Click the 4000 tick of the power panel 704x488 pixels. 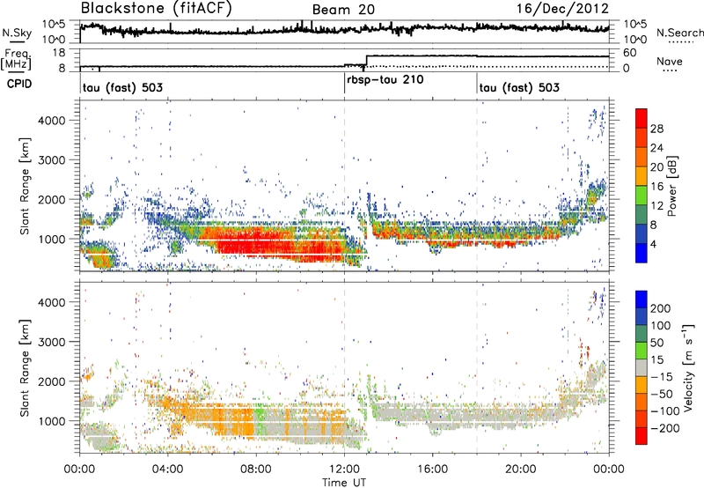click(x=51, y=121)
